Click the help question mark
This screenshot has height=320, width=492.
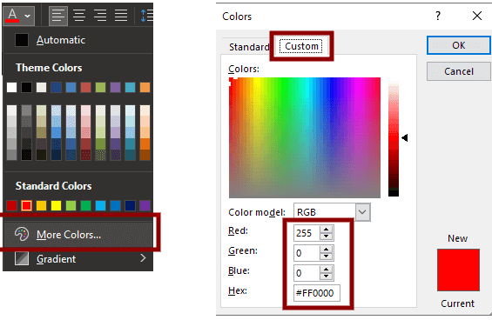pos(438,16)
